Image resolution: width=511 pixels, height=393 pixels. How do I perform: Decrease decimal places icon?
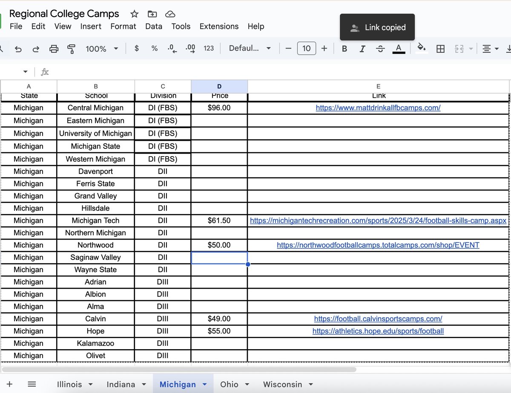172,48
